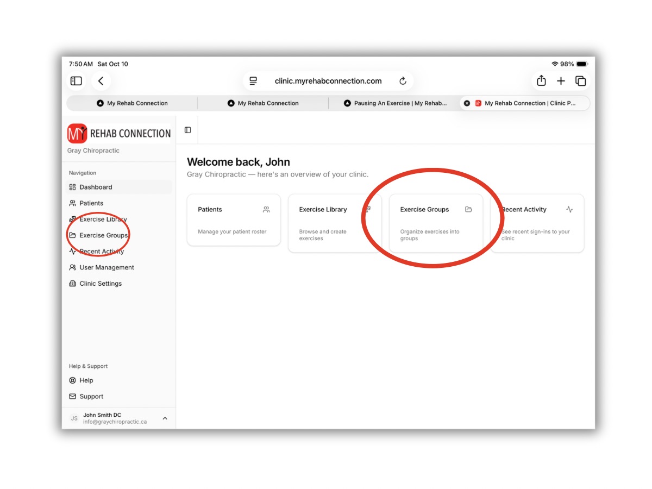652x489 pixels.
Task: Click the Clinic Settings building icon
Action: coord(72,284)
